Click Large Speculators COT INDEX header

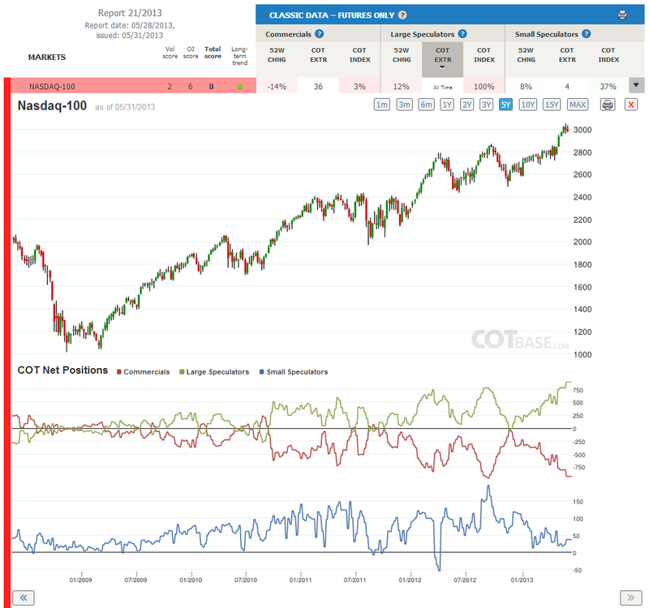(484, 55)
